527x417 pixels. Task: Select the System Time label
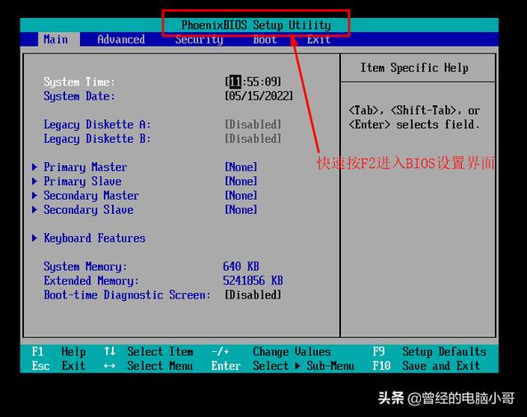point(79,82)
